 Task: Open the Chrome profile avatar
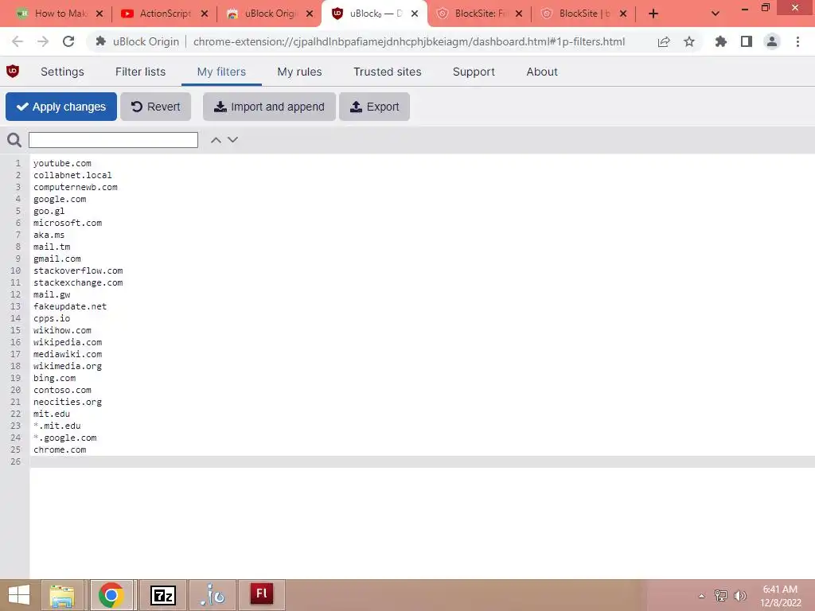coord(772,41)
